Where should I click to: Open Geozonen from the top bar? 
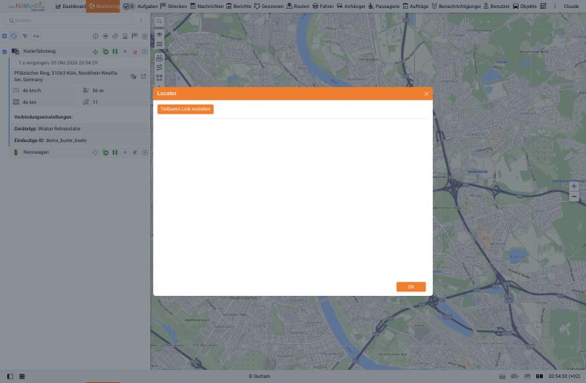click(x=269, y=7)
